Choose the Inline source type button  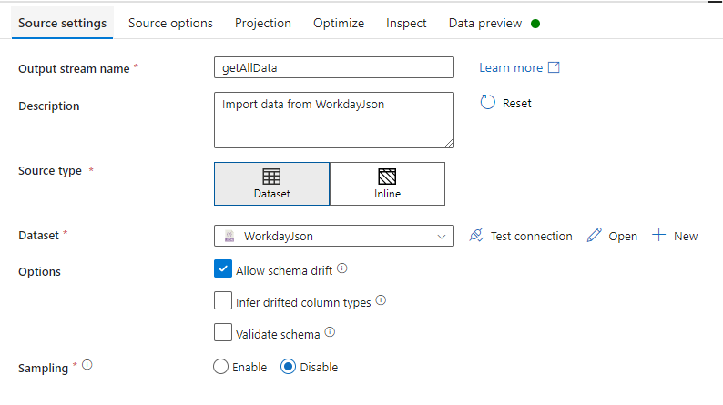pyautogui.click(x=387, y=184)
